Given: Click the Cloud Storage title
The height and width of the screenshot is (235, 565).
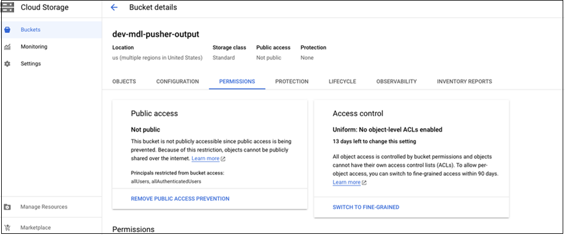Looking at the screenshot, I should click(44, 7).
